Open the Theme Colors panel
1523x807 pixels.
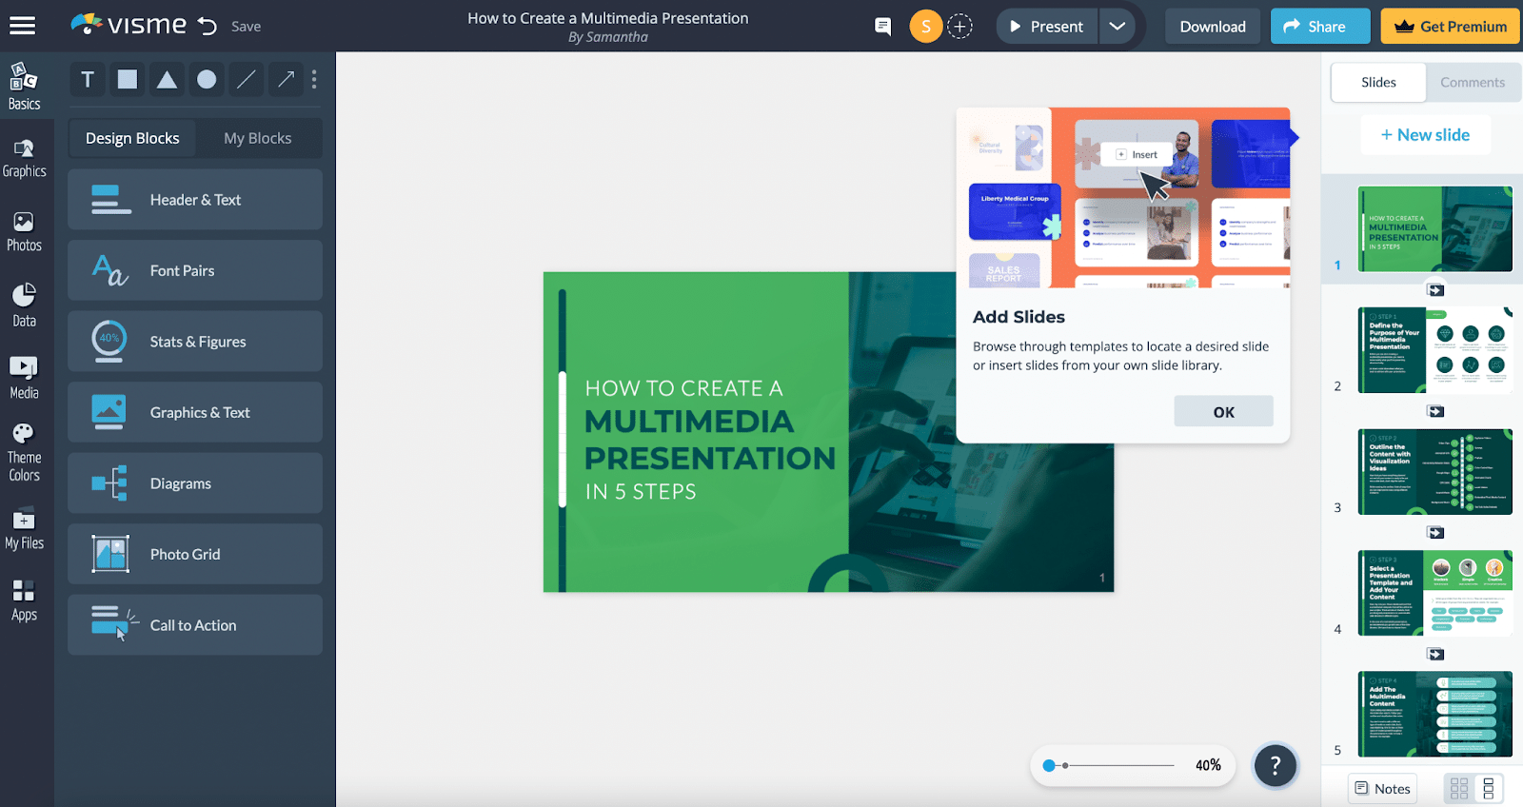coord(24,453)
